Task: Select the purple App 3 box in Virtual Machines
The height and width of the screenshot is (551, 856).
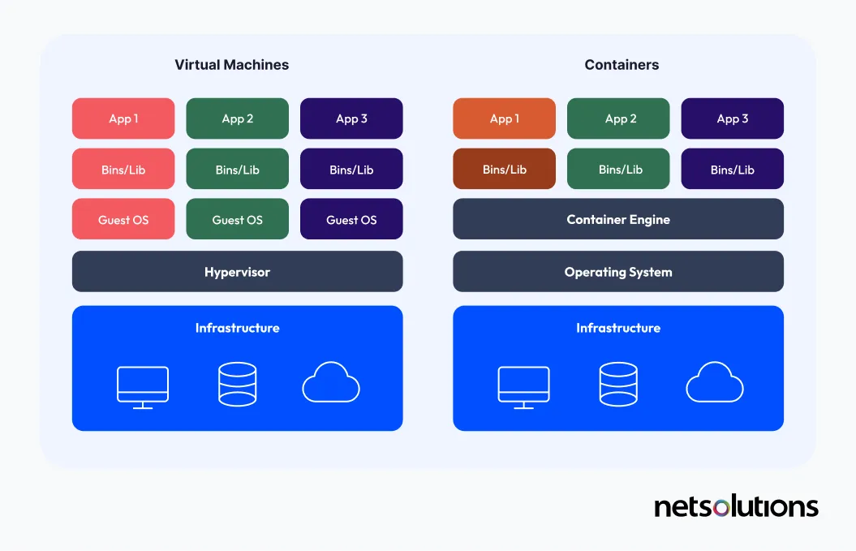Action: [351, 118]
